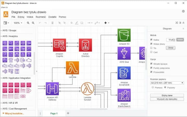
Task: Select the Poziomy orientation radio button
Action: coord(165,87)
